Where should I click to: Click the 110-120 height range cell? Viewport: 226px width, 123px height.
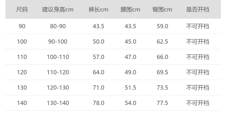(x=58, y=72)
